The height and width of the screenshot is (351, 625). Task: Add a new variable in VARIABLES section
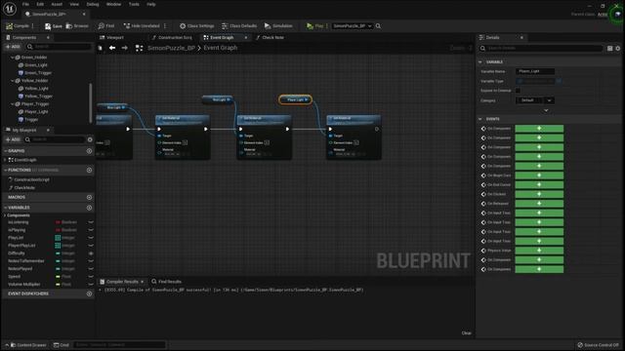(x=89, y=208)
